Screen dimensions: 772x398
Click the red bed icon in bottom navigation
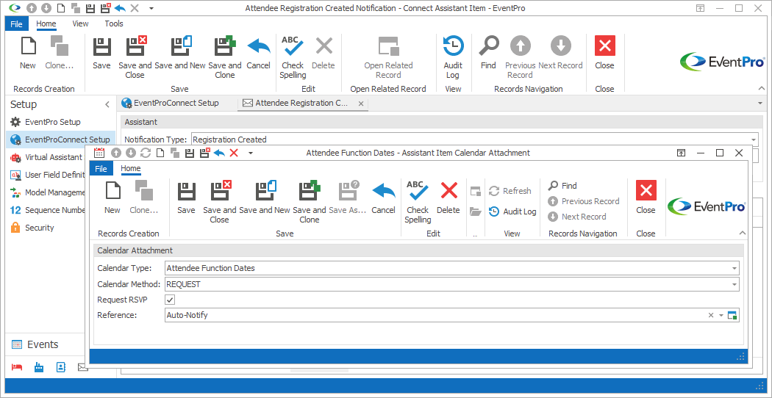(x=17, y=367)
